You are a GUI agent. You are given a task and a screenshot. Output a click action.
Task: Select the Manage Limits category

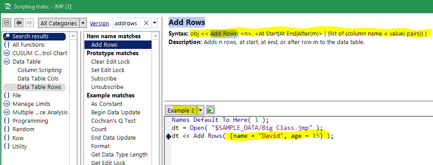tap(31, 104)
